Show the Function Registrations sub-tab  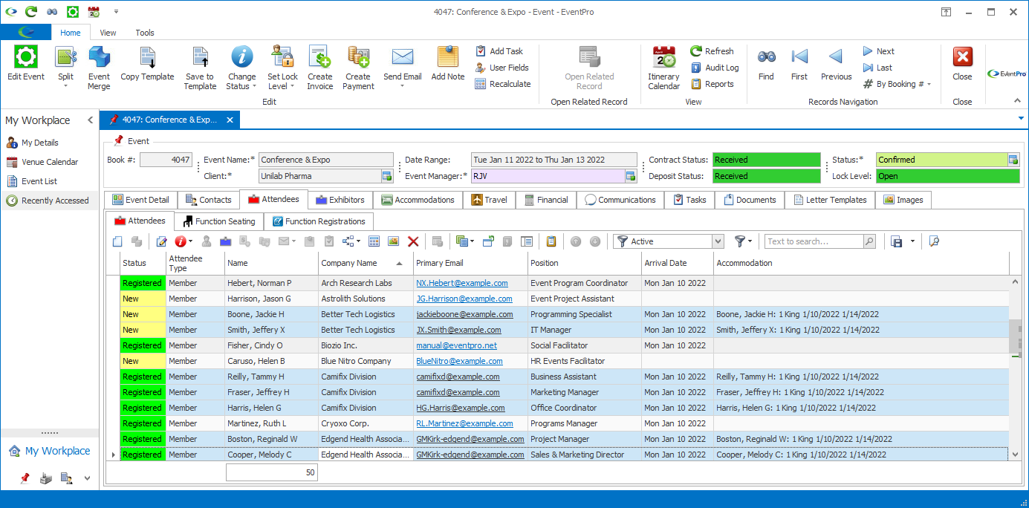click(319, 221)
